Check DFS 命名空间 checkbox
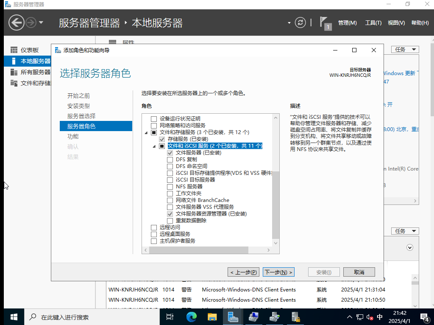 [170, 166]
